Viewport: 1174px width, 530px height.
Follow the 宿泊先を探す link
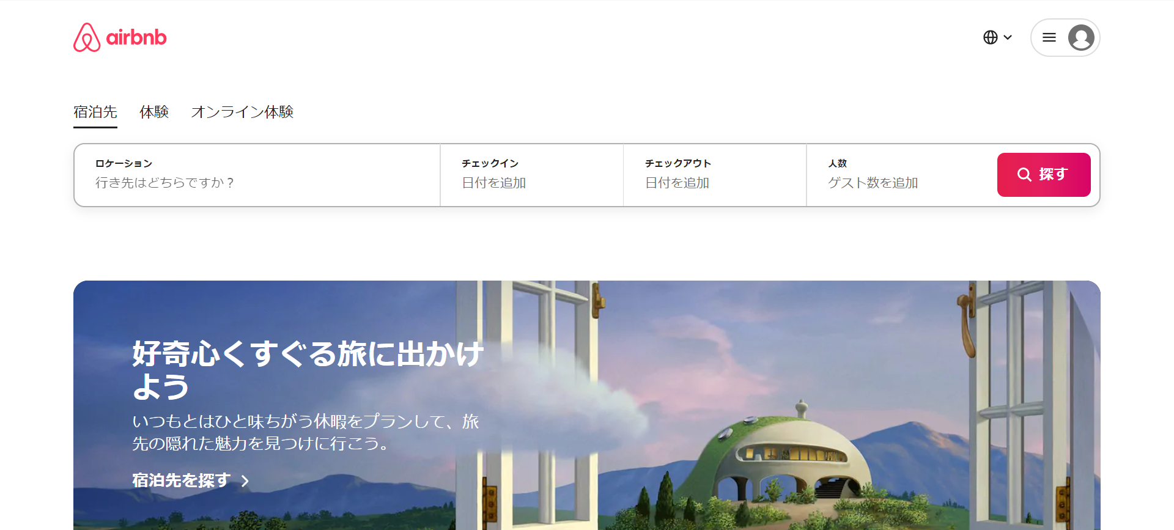pyautogui.click(x=191, y=480)
